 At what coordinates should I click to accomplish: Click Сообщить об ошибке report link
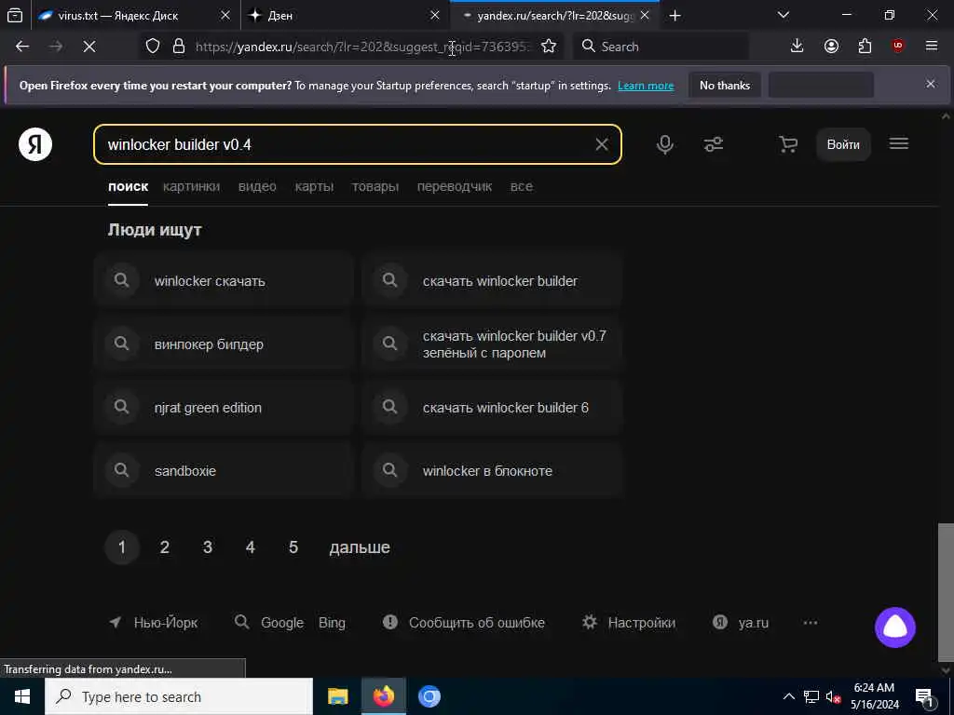pyautogui.click(x=464, y=623)
